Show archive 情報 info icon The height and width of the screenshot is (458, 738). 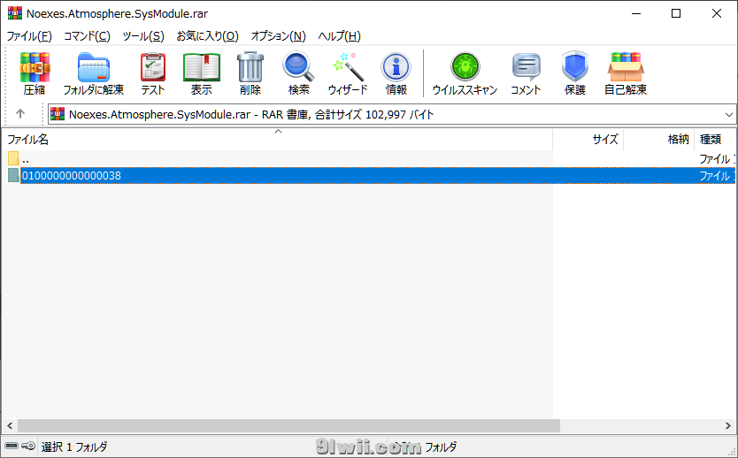[396, 73]
